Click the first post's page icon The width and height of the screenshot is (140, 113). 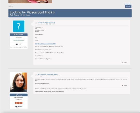pos(36,23)
